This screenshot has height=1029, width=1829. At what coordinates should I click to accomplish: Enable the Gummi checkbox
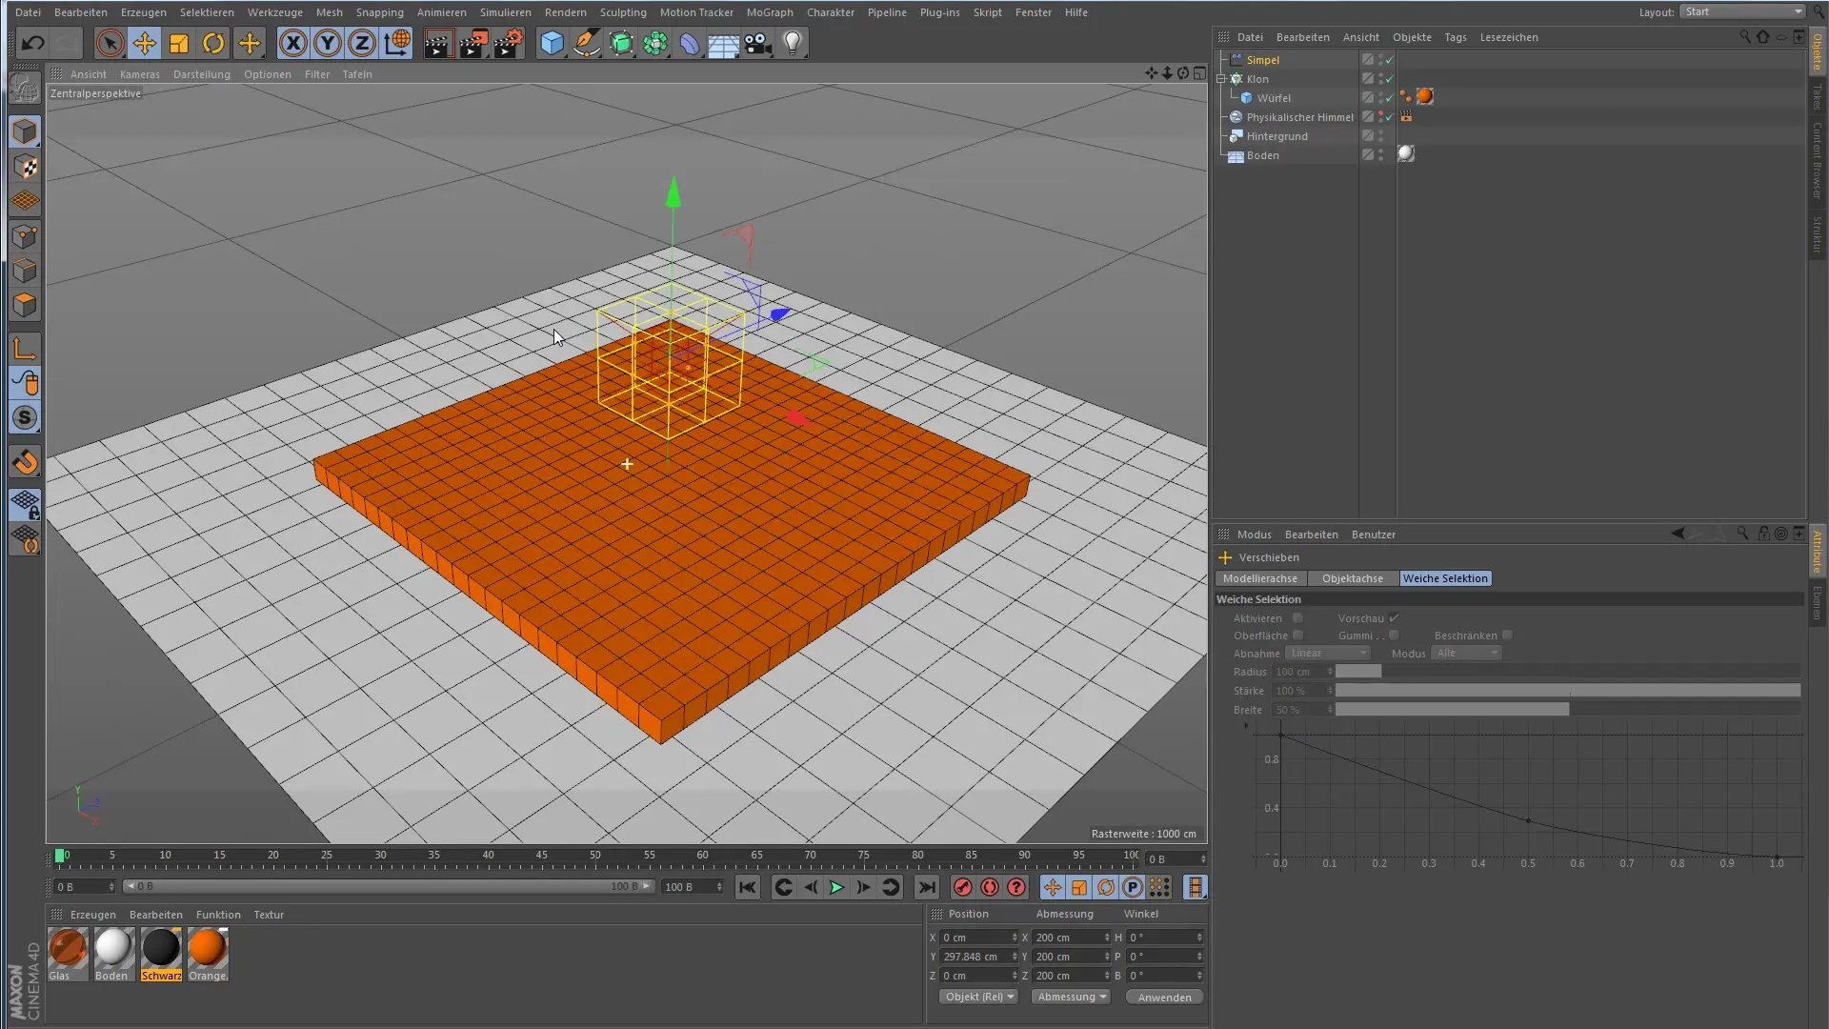click(1394, 636)
